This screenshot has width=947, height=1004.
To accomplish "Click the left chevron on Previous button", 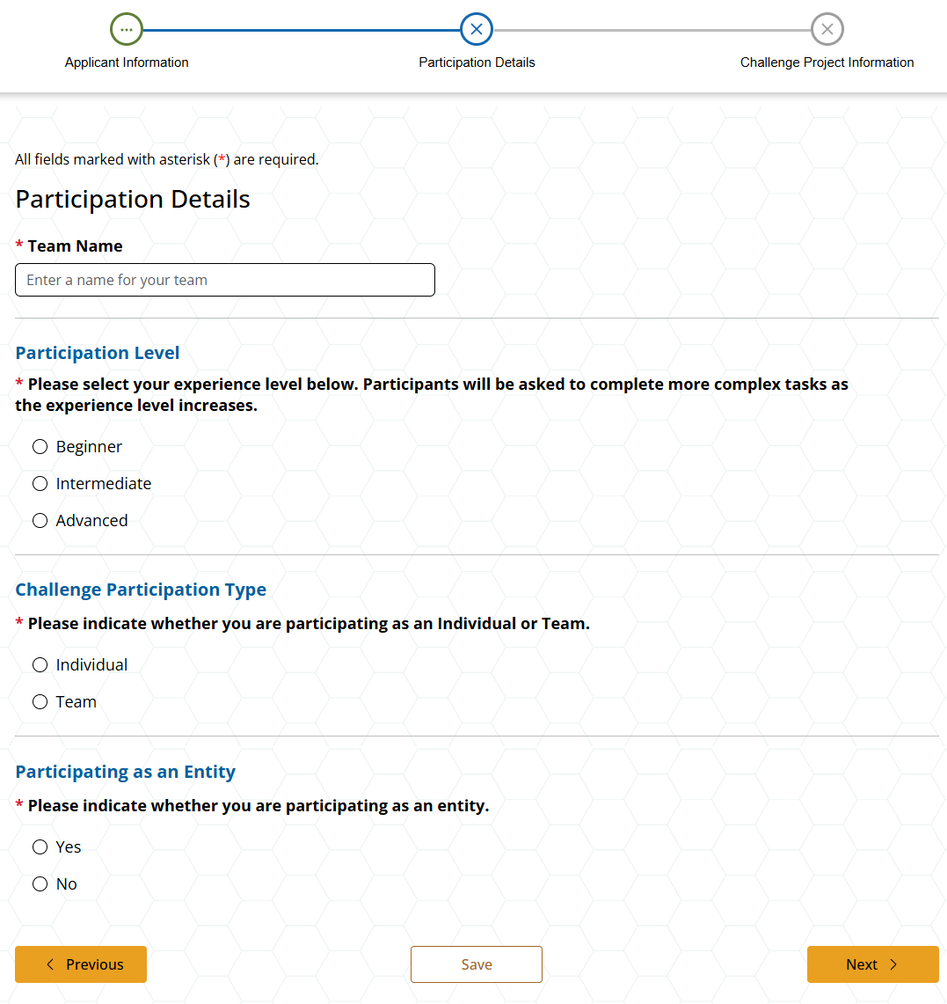I will (x=50, y=964).
